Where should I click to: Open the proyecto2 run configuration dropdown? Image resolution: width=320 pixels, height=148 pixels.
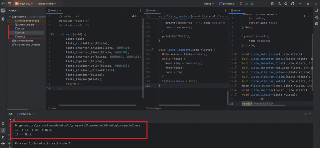tap(228, 4)
